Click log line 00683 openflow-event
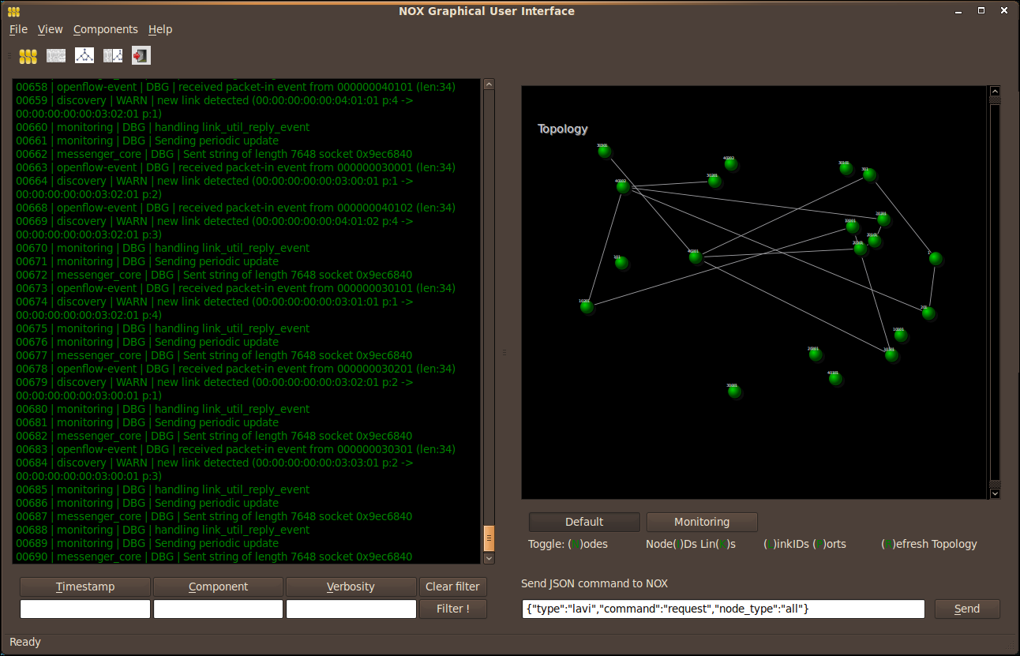This screenshot has width=1020, height=656. tap(235, 449)
